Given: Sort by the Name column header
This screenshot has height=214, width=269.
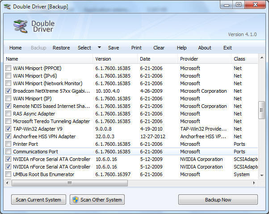Looking at the screenshot, I should click(48, 59).
